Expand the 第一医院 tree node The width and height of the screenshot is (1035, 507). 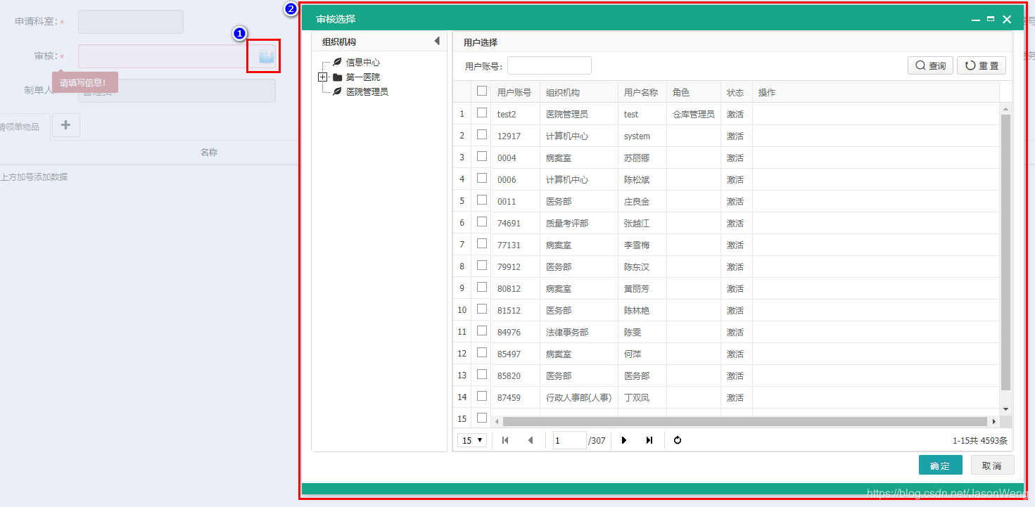(x=322, y=77)
